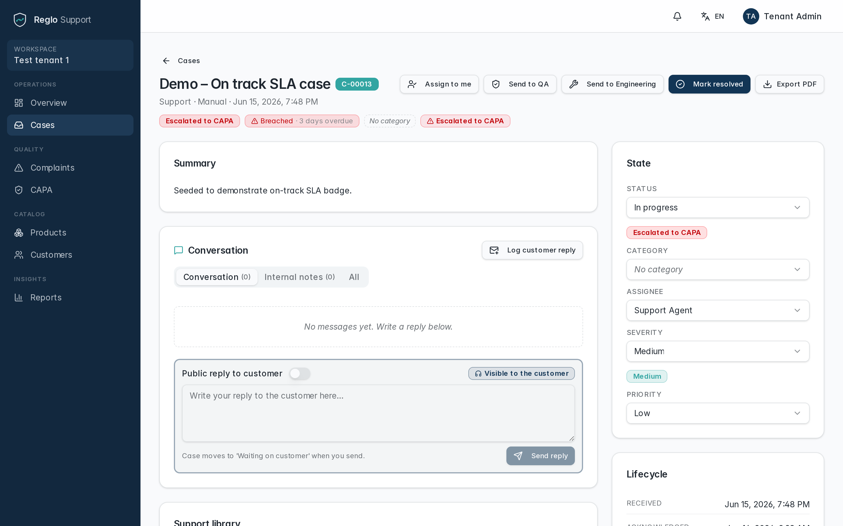The height and width of the screenshot is (526, 843).
Task: Click the first Escalated to CAPA header badge
Action: point(199,121)
